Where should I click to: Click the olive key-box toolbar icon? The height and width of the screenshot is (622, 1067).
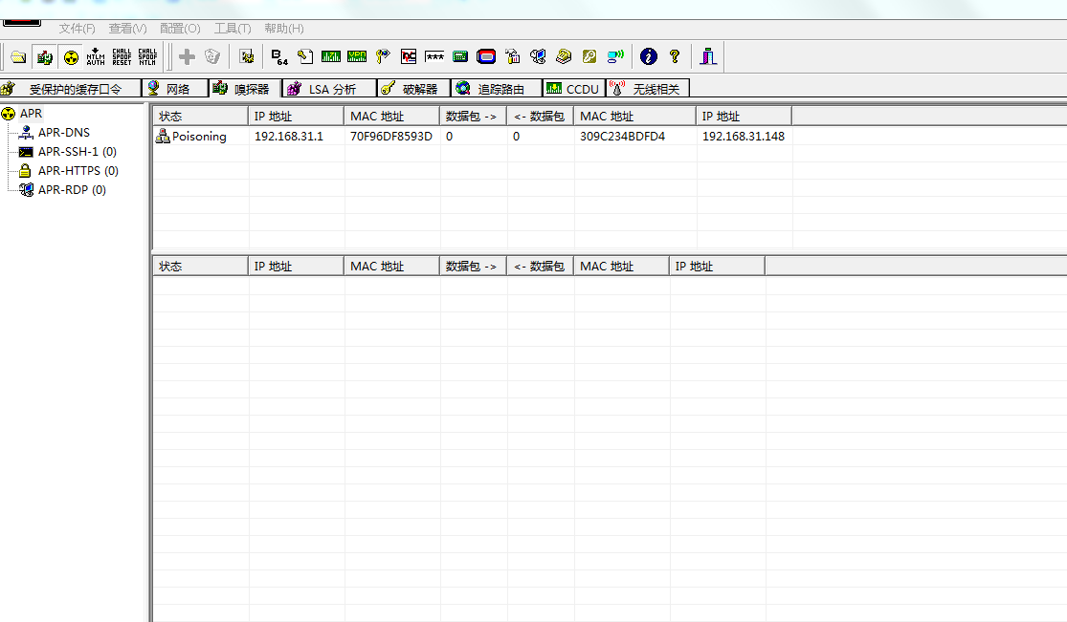(589, 57)
